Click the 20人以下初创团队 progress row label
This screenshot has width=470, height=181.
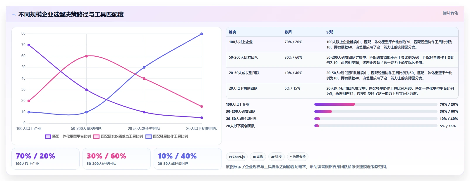[x=240, y=126]
